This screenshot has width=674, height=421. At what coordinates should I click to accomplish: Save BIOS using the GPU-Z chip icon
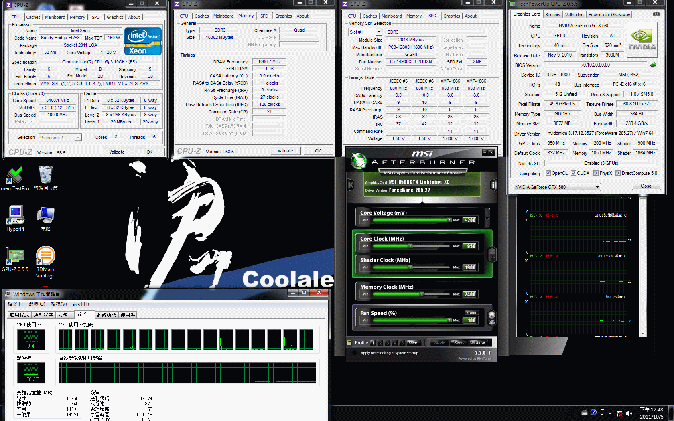tap(653, 65)
